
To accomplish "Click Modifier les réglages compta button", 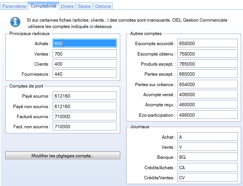I will pos(63,155).
